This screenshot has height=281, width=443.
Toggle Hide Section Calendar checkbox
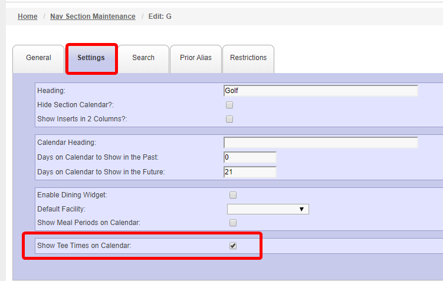point(229,105)
